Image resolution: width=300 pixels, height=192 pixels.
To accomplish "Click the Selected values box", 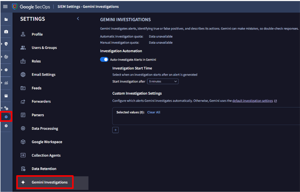I will coord(206,116).
